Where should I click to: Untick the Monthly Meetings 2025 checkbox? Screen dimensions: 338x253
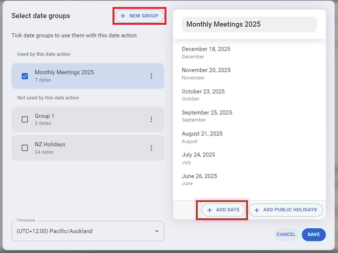[x=25, y=76]
